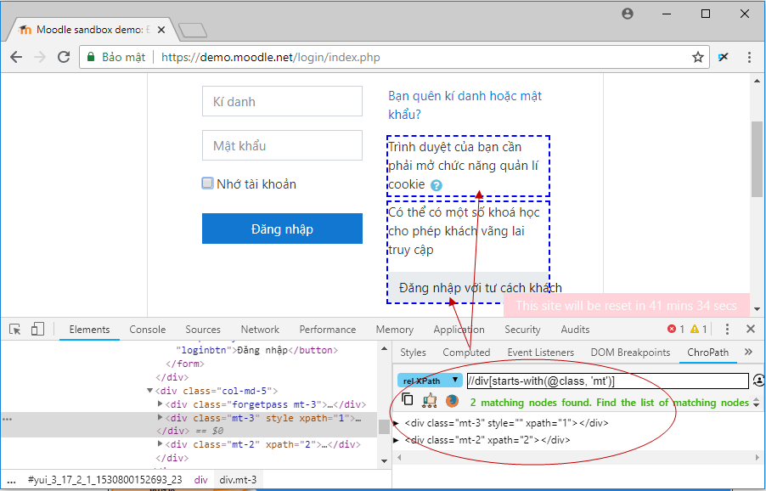Click the Firefox icon in ChroPath

[452, 401]
